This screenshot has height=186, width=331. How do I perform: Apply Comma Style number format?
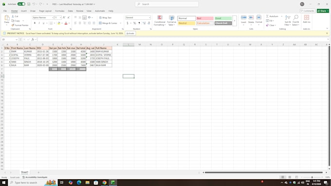139,23
